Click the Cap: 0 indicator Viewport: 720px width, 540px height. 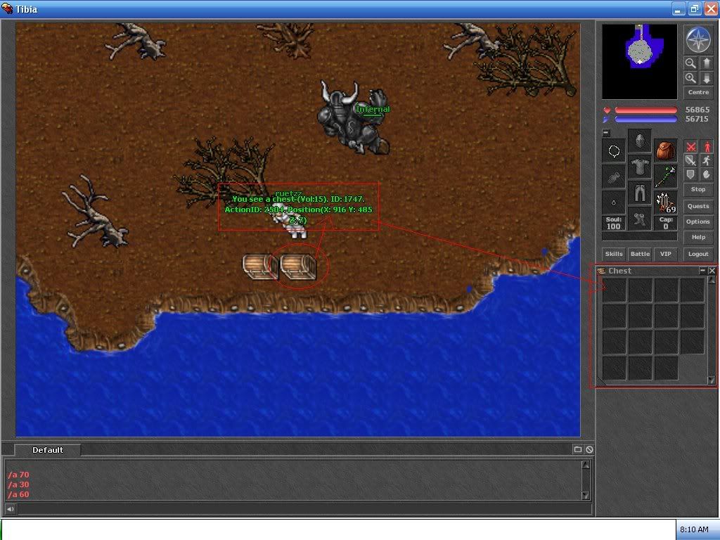click(666, 223)
